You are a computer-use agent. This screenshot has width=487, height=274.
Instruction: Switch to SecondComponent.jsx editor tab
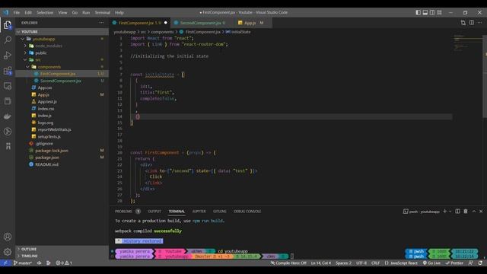[x=203, y=23]
